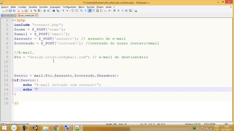Click the 'length : 402 lines : 19' status field
The image size is (234, 131).
coord(116,124)
